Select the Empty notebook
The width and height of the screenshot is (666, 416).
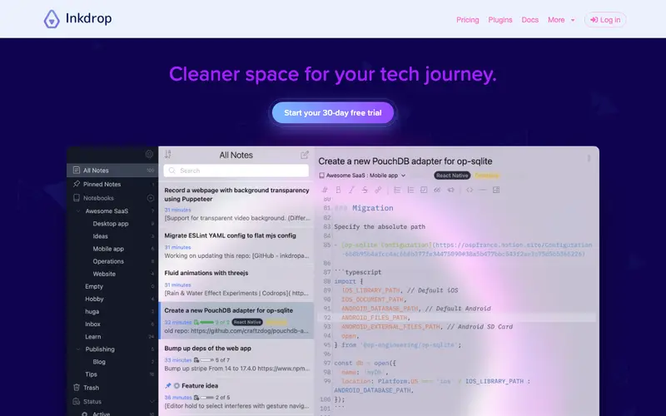(x=94, y=286)
